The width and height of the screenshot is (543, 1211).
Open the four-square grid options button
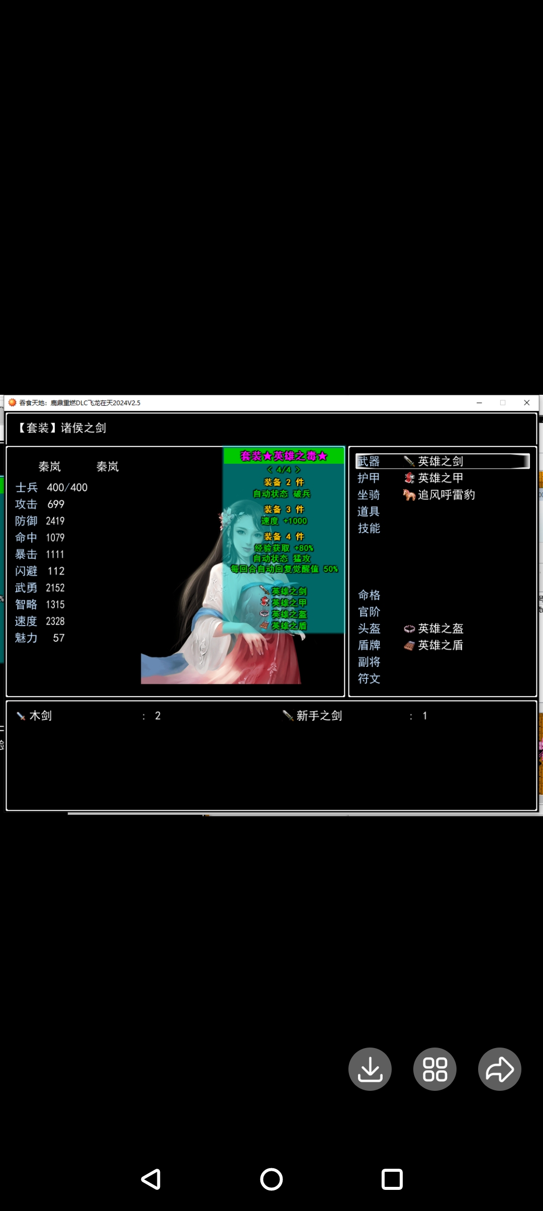435,1069
